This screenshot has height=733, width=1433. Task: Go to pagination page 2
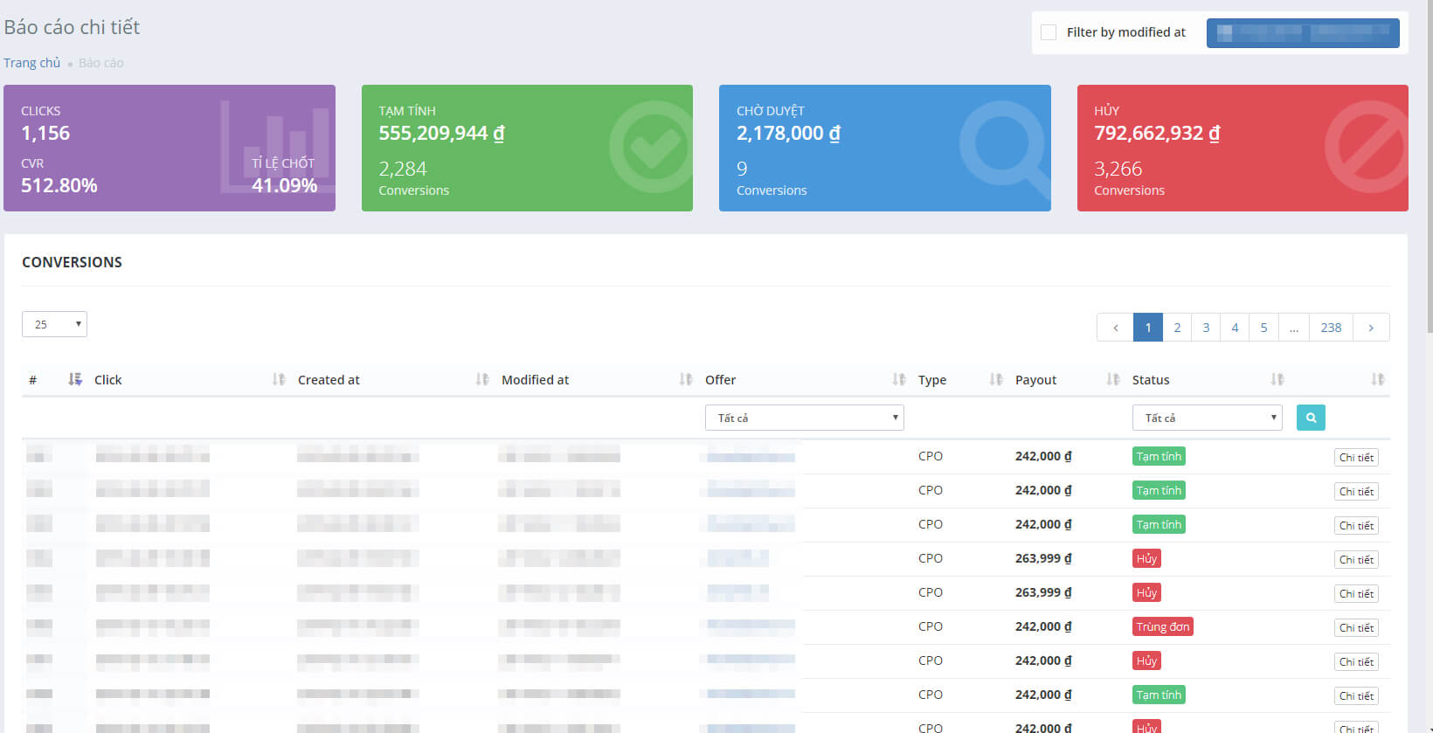[x=1177, y=328]
